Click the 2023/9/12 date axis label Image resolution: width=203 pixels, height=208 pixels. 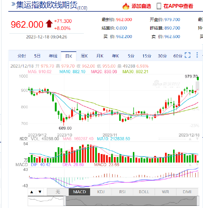pyautogui.click(x=37, y=135)
